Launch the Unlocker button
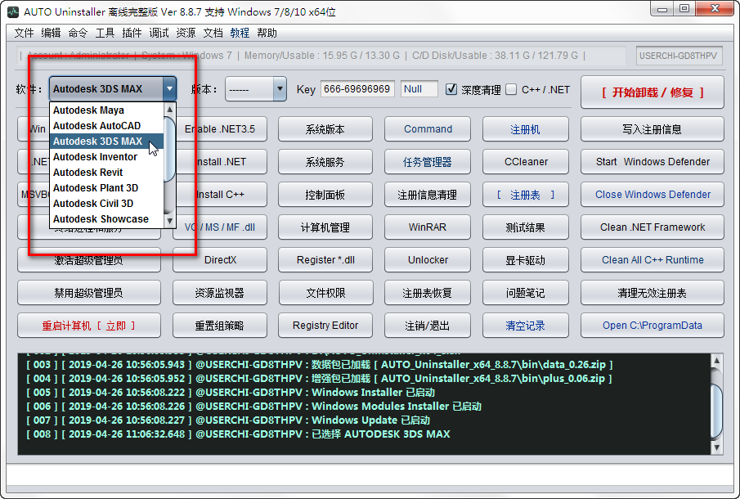This screenshot has height=499, width=740. pyautogui.click(x=428, y=259)
